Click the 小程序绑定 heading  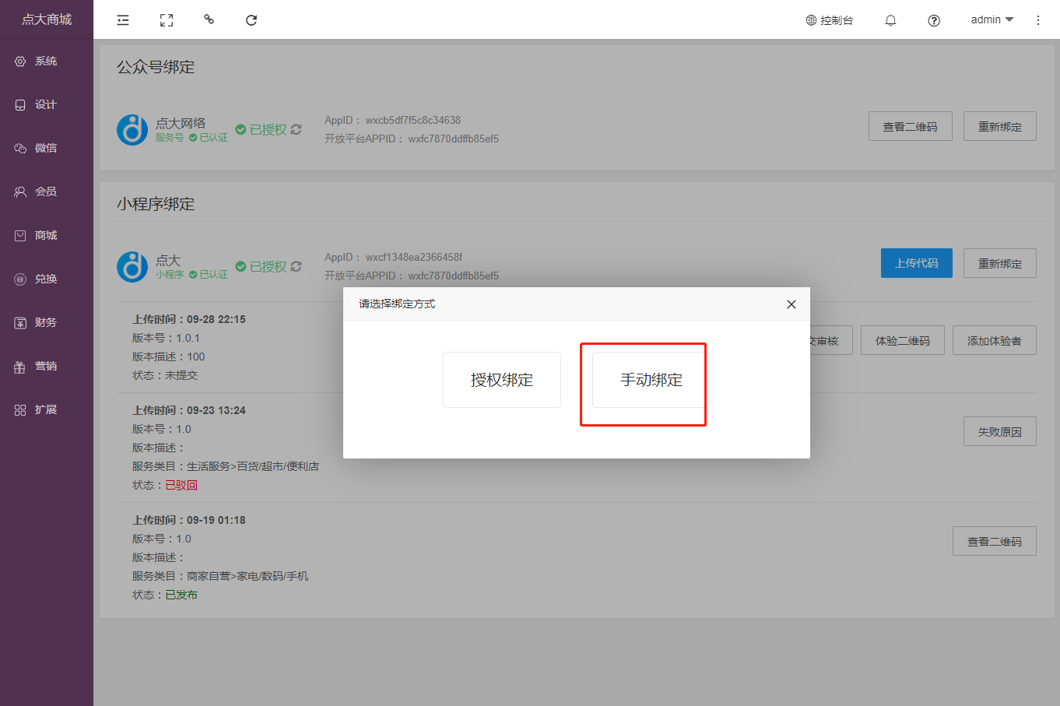pos(156,204)
